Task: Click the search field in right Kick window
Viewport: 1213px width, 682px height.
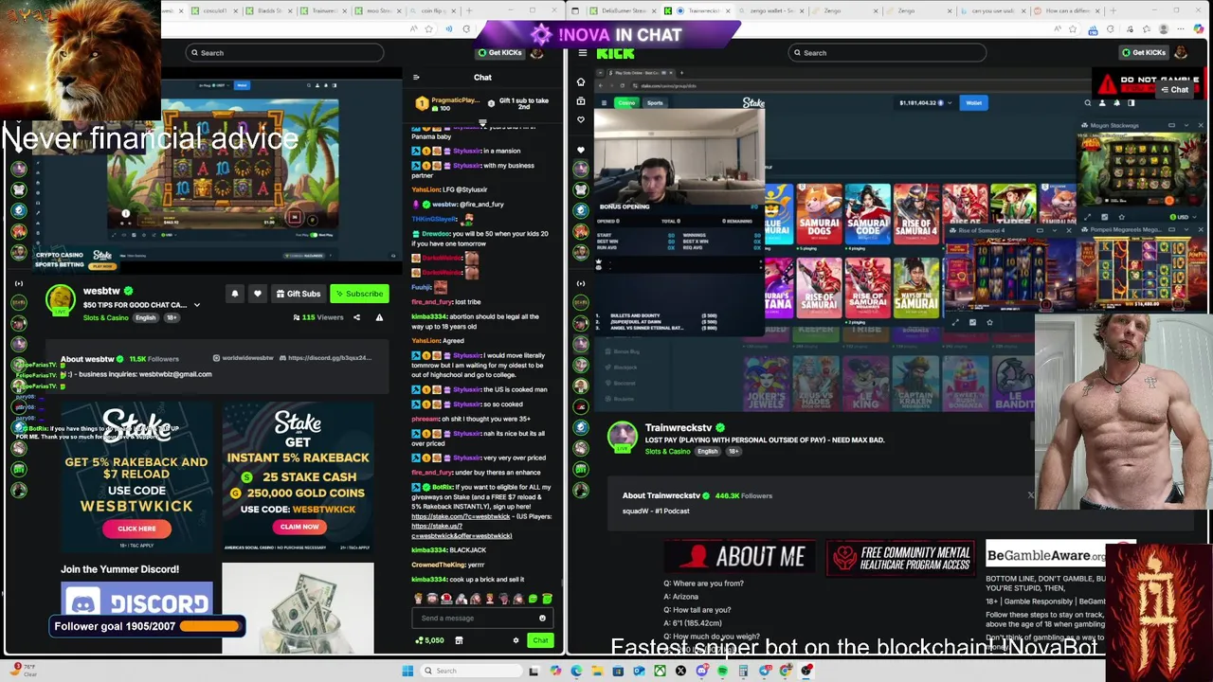Action: (887, 53)
